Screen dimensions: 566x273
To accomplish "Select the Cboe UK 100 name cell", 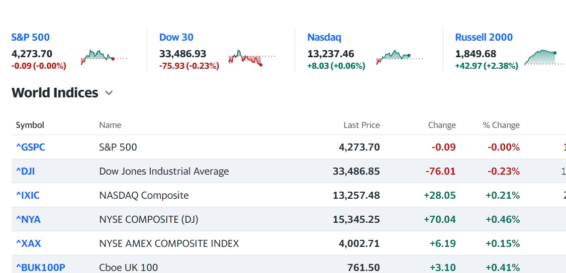I will [129, 267].
